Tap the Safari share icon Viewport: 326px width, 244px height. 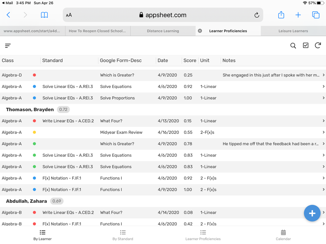click(x=281, y=15)
